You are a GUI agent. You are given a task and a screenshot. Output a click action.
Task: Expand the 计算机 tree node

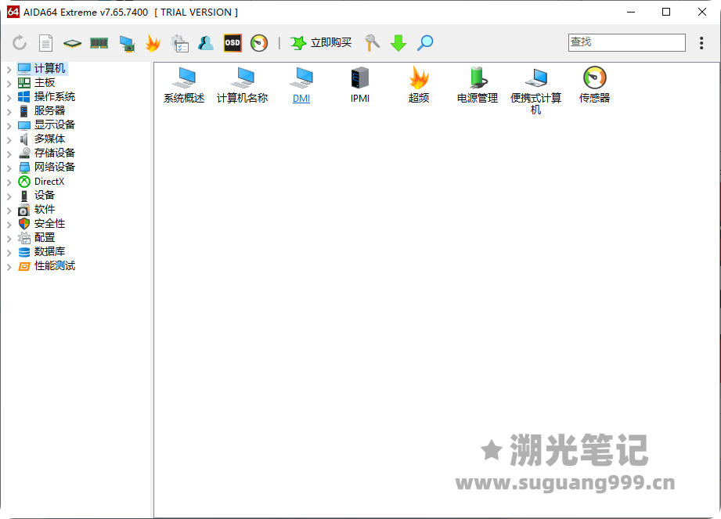point(9,70)
